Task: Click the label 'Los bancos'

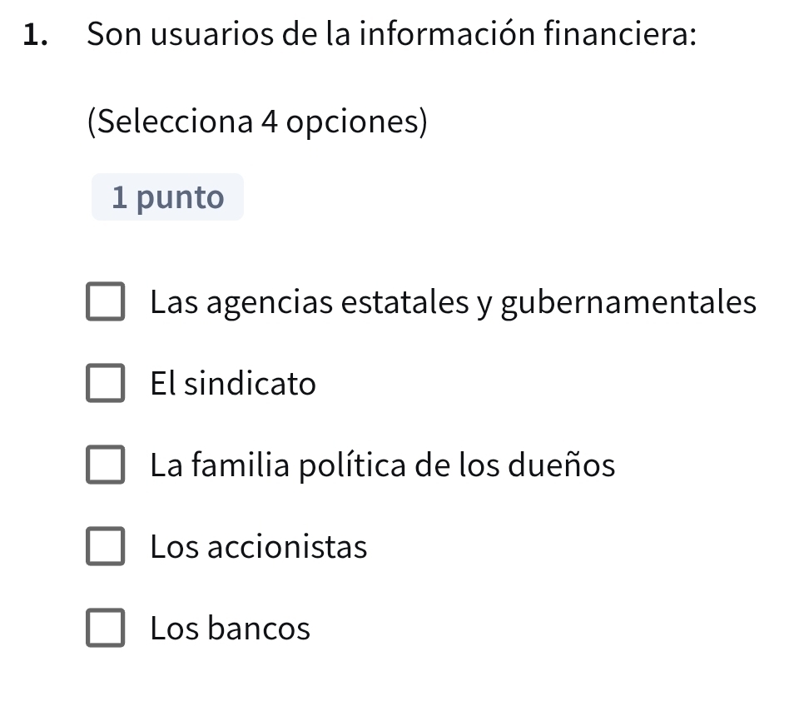Action: (x=230, y=628)
